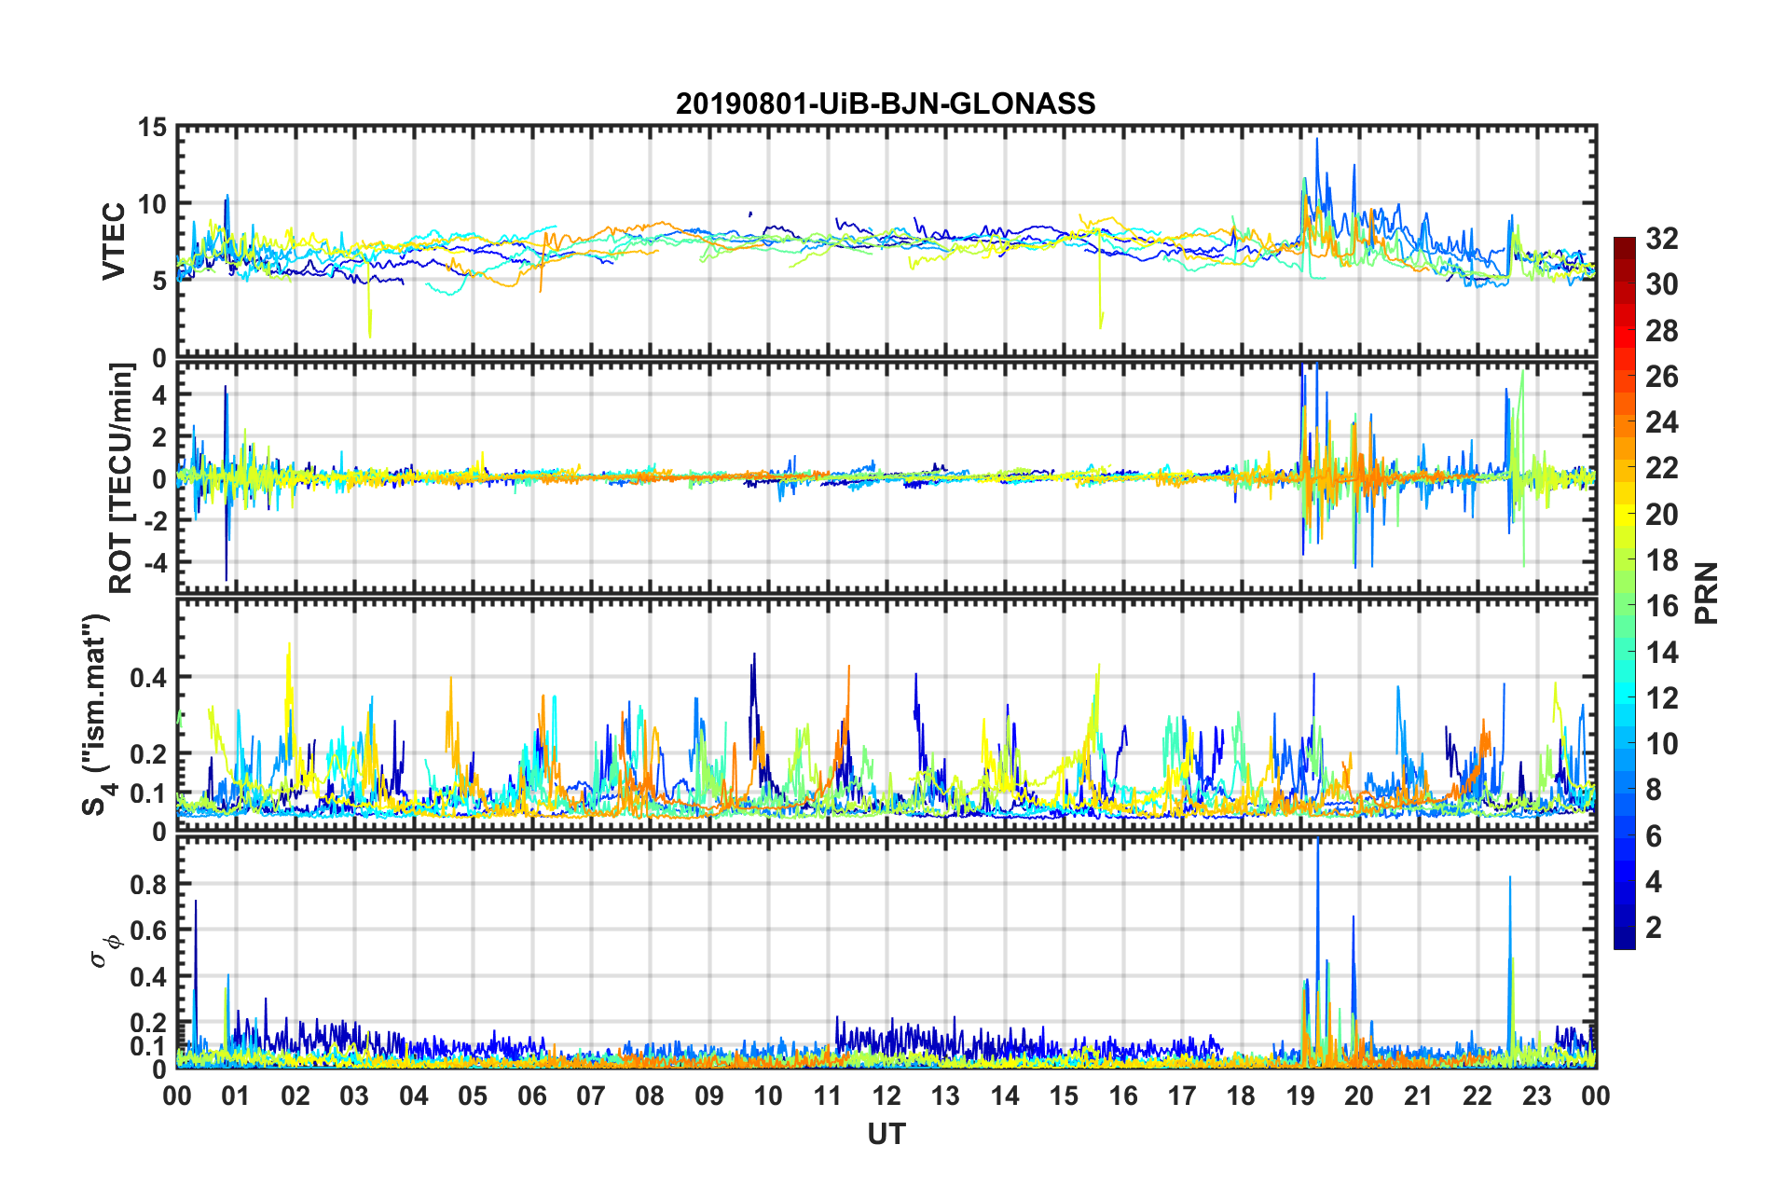
Task: Click colorbar tick label 28
Action: [x=1662, y=330]
